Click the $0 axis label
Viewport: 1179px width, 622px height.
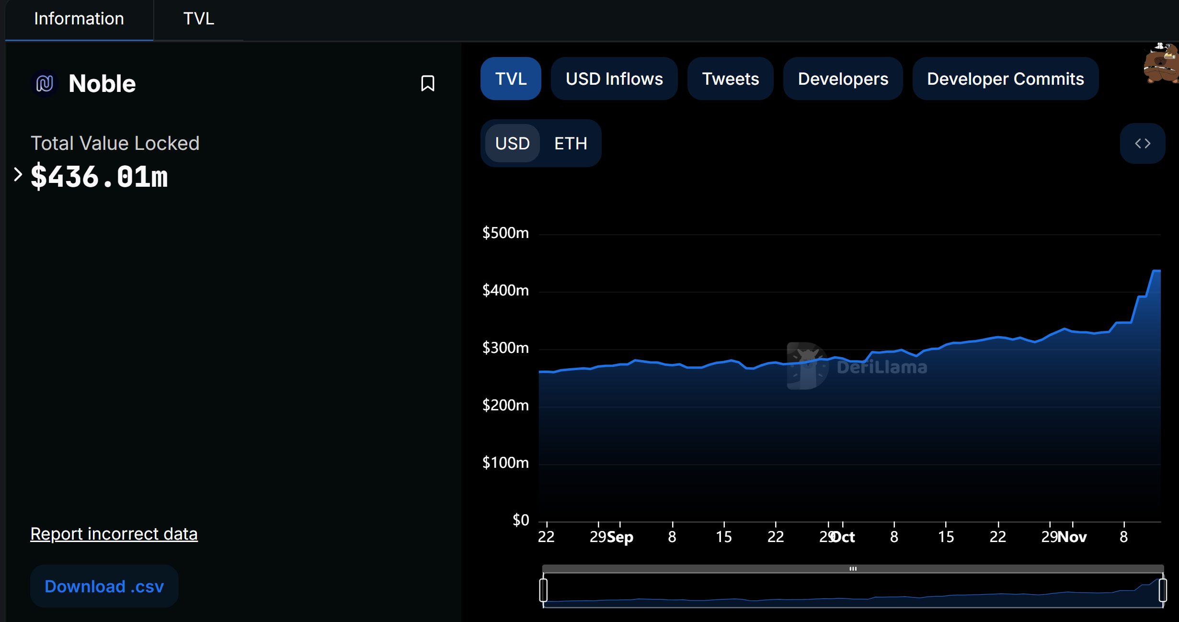(521, 520)
